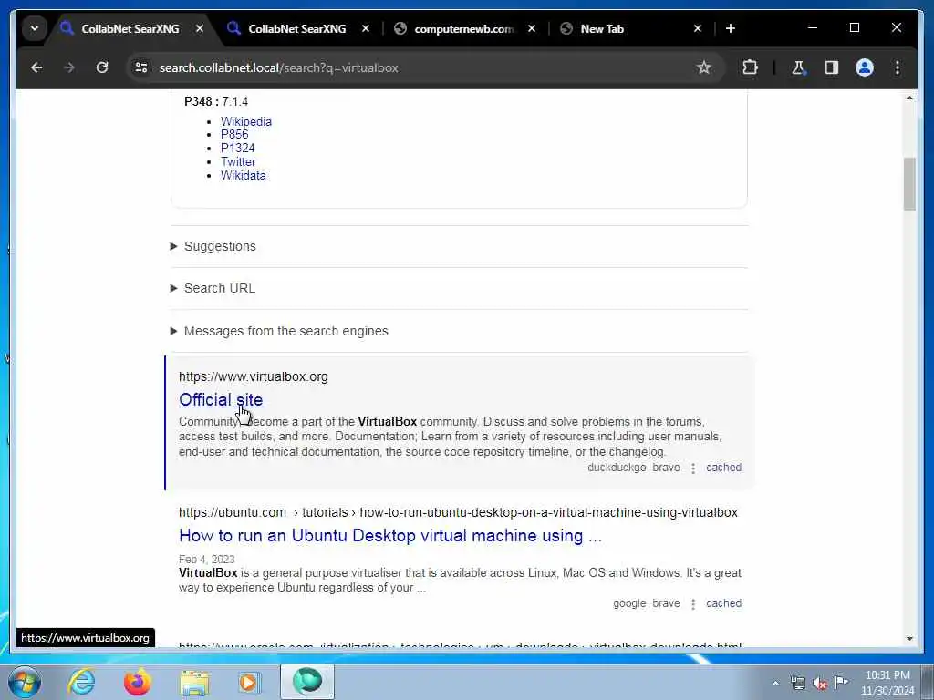The width and height of the screenshot is (934, 700).
Task: Switch to the New Tab tab
Action: pyautogui.click(x=602, y=28)
